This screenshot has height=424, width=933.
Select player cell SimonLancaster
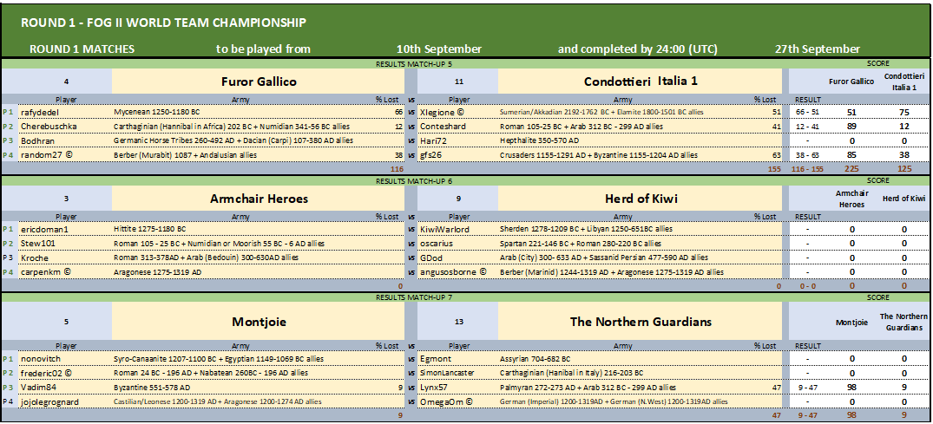tap(458, 373)
